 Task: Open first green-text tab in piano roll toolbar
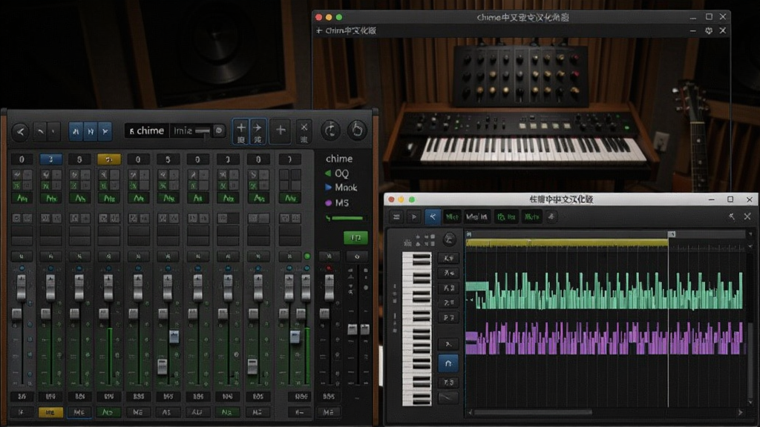pyautogui.click(x=506, y=217)
